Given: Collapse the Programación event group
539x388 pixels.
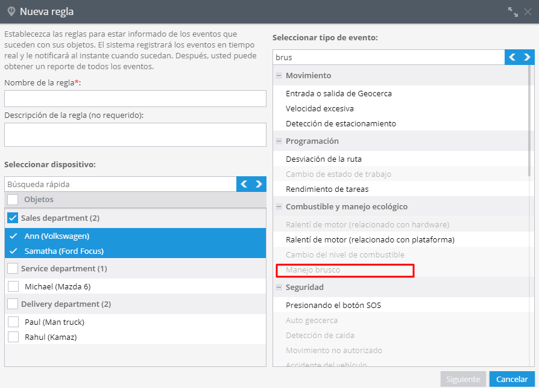Looking at the screenshot, I should 279,141.
